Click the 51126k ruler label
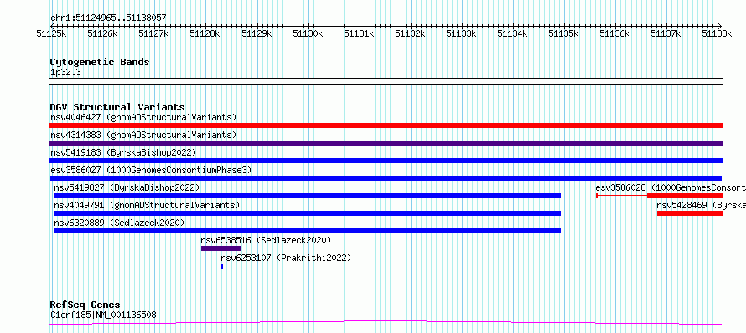This screenshot has height=333, width=746. click(x=102, y=33)
